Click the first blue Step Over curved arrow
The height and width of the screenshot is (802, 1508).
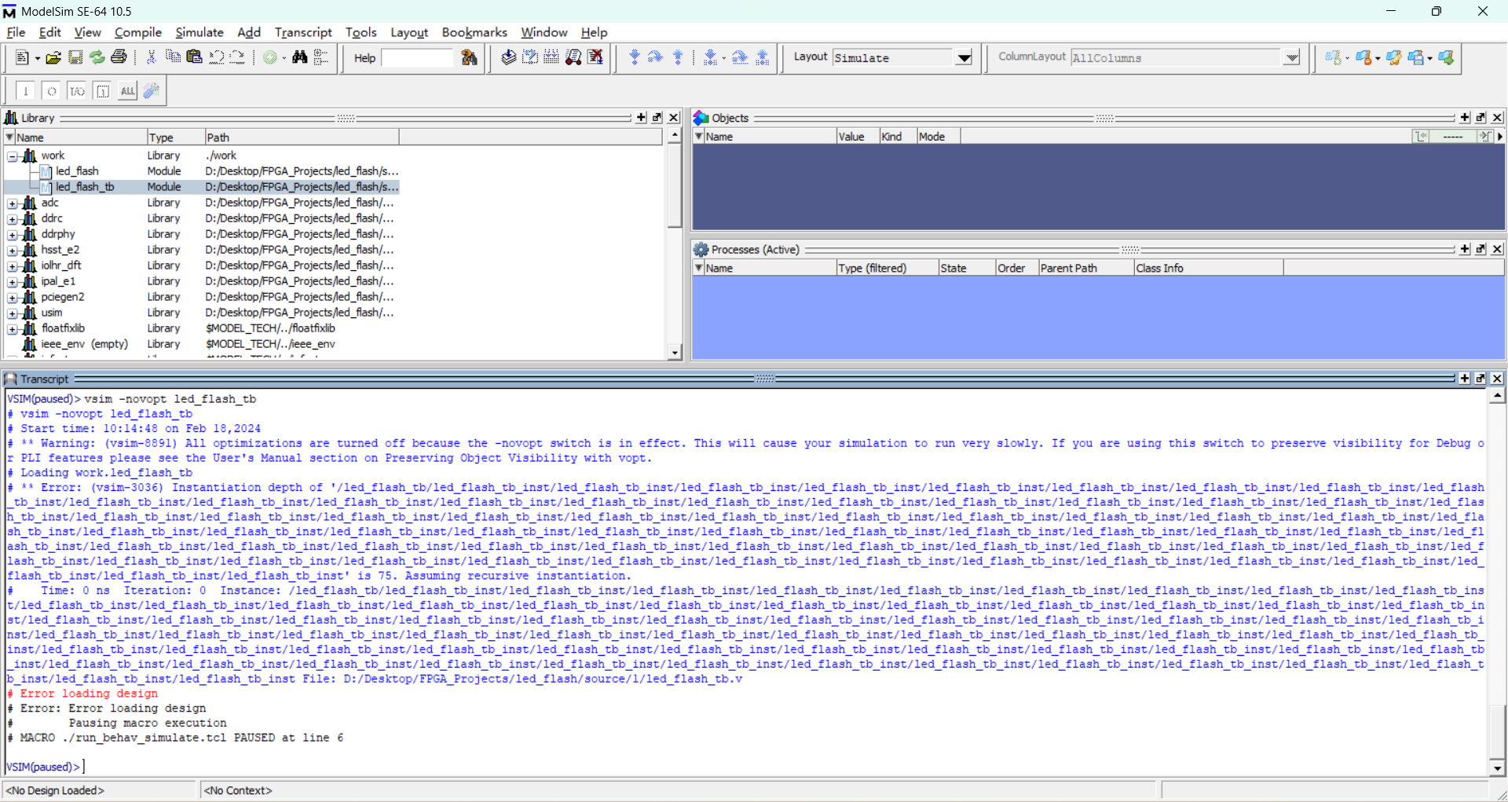(656, 57)
